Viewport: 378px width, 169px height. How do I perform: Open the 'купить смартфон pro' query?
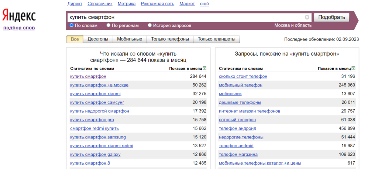click(92, 120)
